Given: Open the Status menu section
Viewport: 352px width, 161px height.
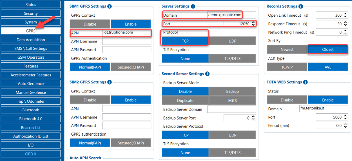Looking at the screenshot, I should (31, 5).
